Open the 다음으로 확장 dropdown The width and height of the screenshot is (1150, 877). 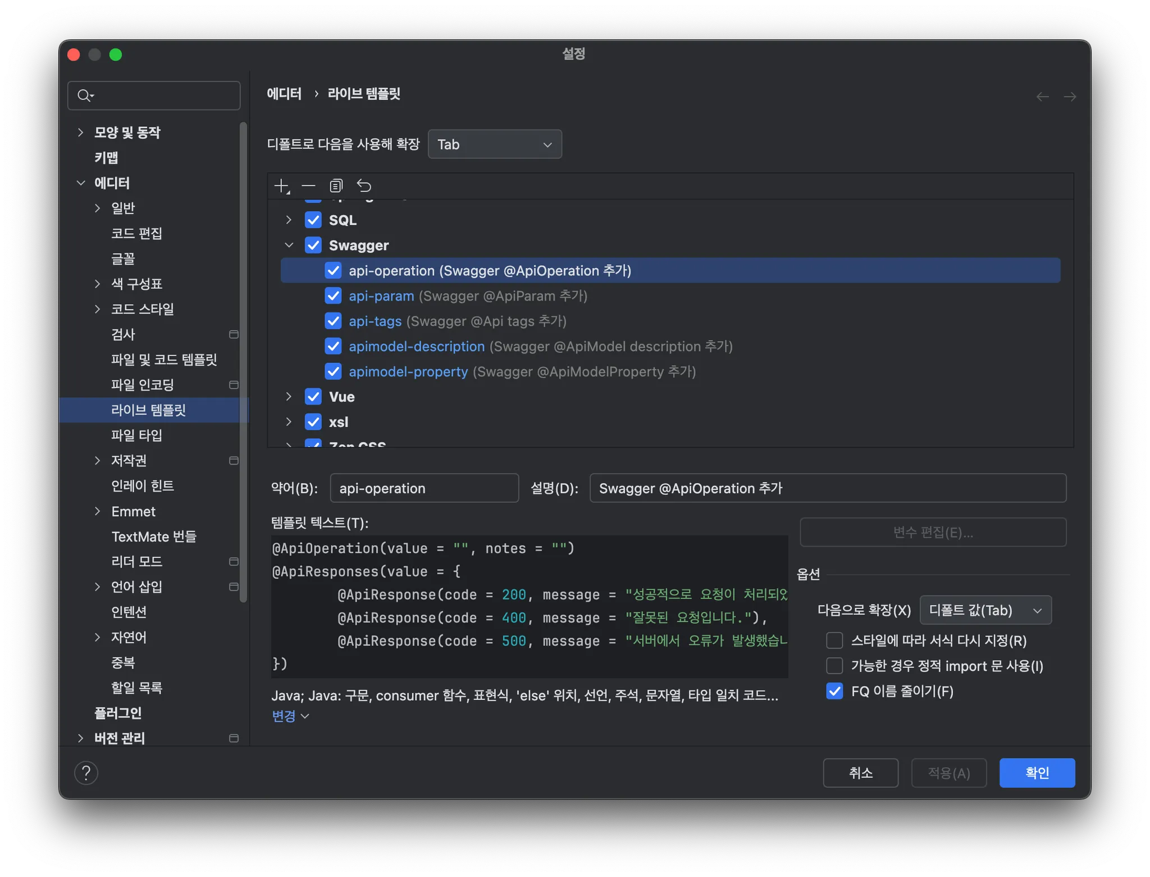click(x=985, y=610)
